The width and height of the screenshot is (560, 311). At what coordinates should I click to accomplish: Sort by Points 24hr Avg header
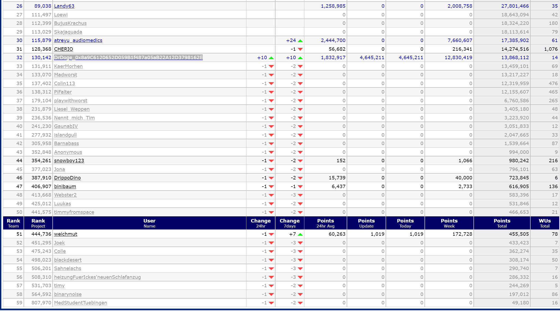click(325, 223)
